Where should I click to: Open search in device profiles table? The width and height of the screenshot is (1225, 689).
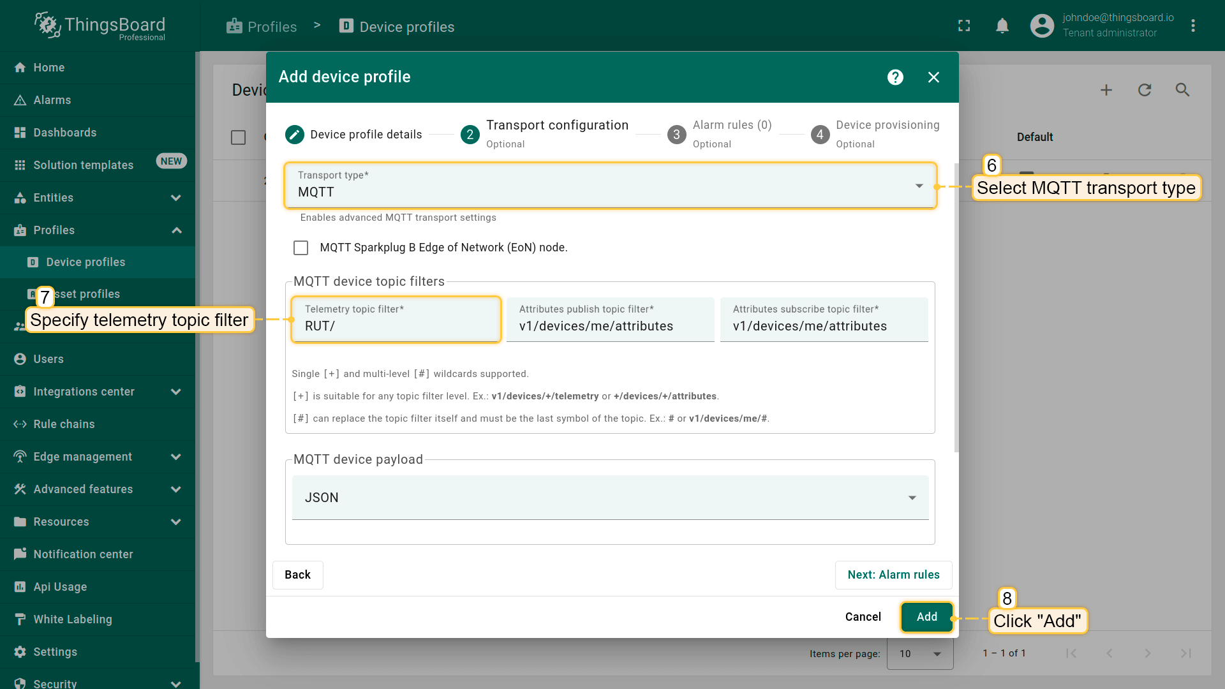point(1182,90)
